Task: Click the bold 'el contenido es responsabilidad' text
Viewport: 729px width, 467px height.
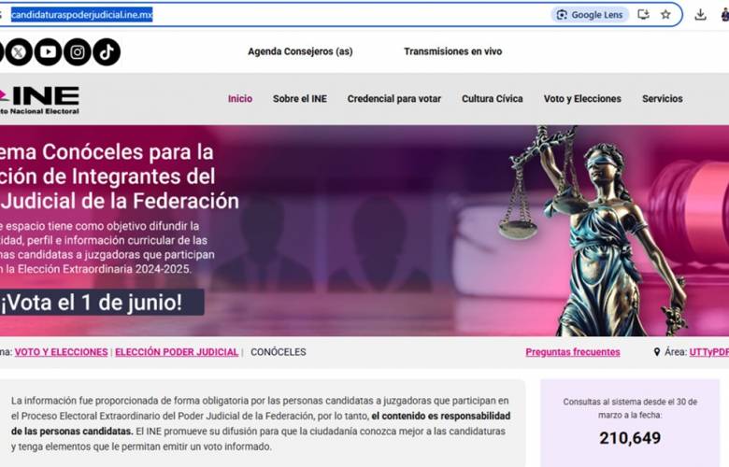Action: 441,416
